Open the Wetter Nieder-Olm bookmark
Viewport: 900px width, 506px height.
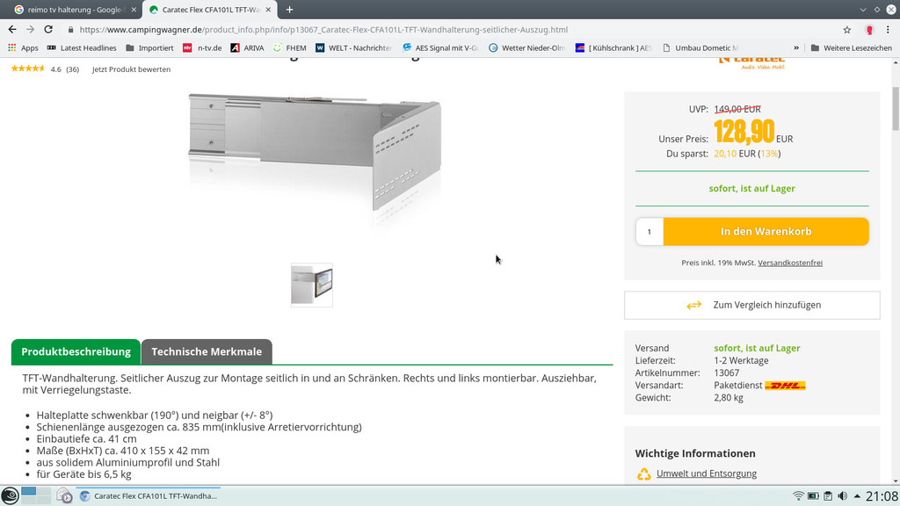pos(527,47)
